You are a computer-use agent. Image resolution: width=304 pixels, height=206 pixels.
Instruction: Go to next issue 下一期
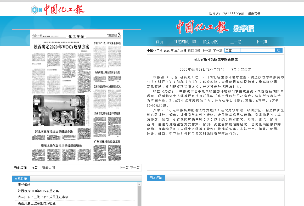tap(261, 42)
